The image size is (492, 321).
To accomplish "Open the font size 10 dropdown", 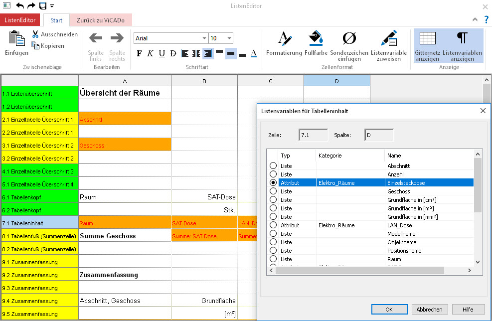I will [229, 38].
